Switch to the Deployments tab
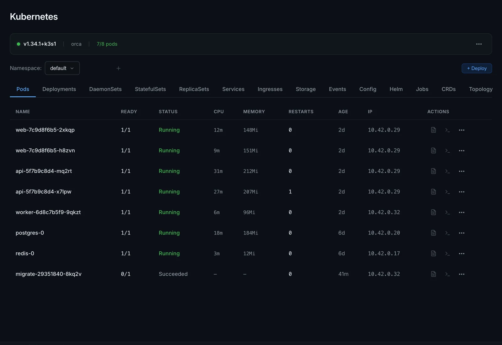Image resolution: width=502 pixels, height=345 pixels. (x=59, y=89)
